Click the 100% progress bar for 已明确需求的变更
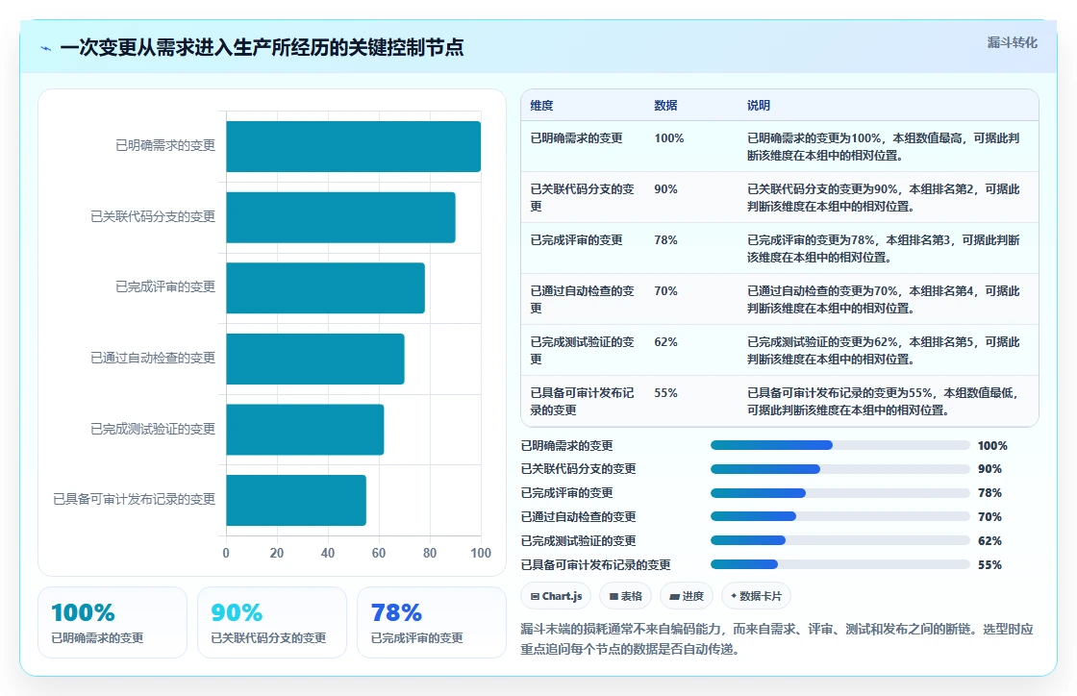Image resolution: width=1077 pixels, height=696 pixels. (x=840, y=445)
